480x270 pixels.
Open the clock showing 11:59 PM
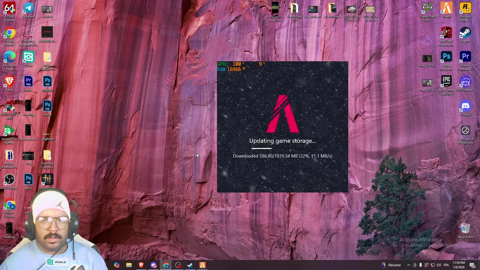(459, 265)
